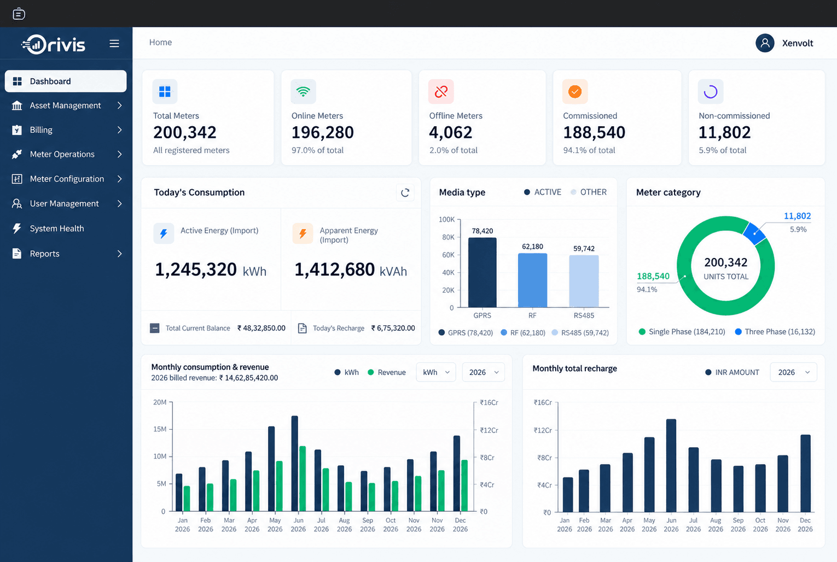
Task: Toggle INR AMOUNT series in recharge chart
Action: [x=733, y=372]
